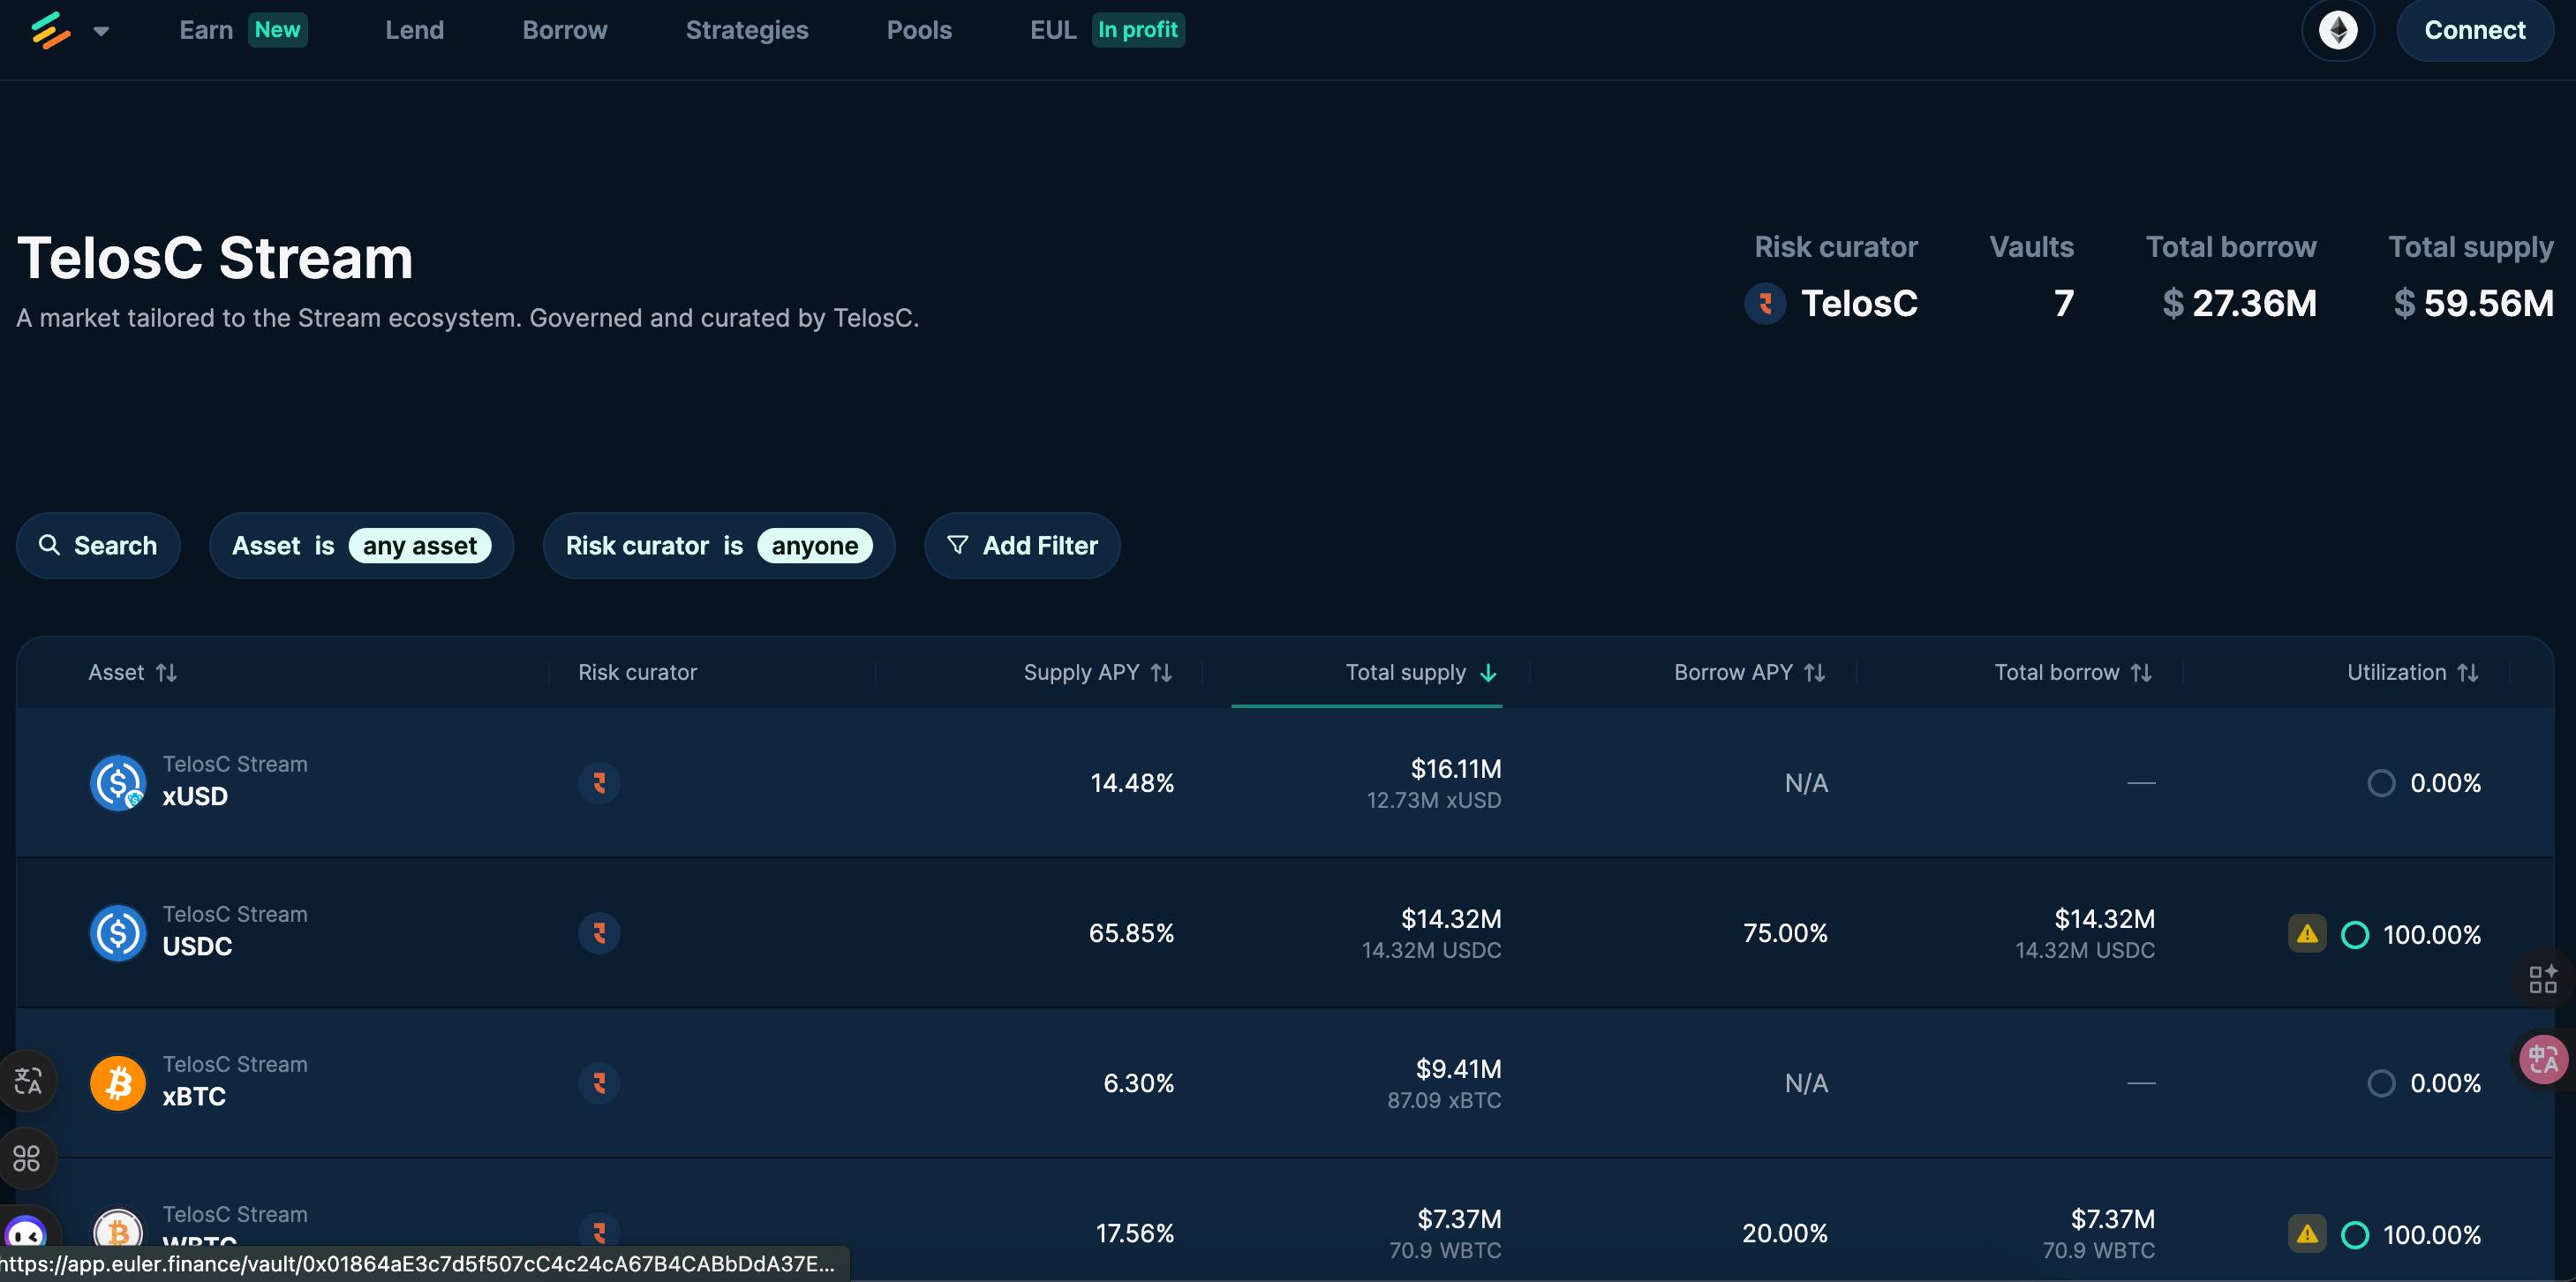
Task: Open the risk curator 'anyone' dropdown
Action: pyautogui.click(x=816, y=545)
